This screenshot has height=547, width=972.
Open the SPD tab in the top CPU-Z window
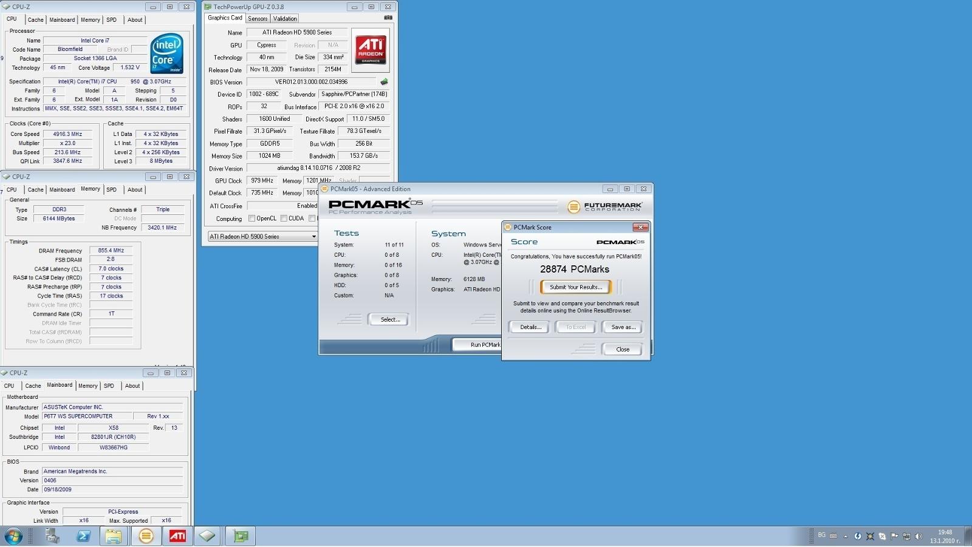click(112, 20)
